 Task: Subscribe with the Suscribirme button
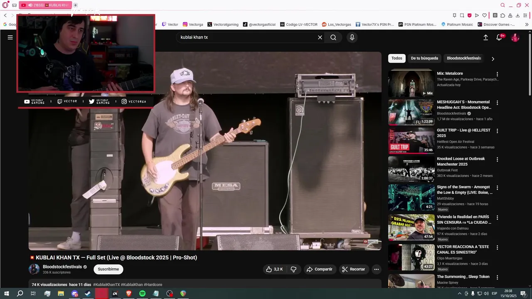click(x=108, y=269)
